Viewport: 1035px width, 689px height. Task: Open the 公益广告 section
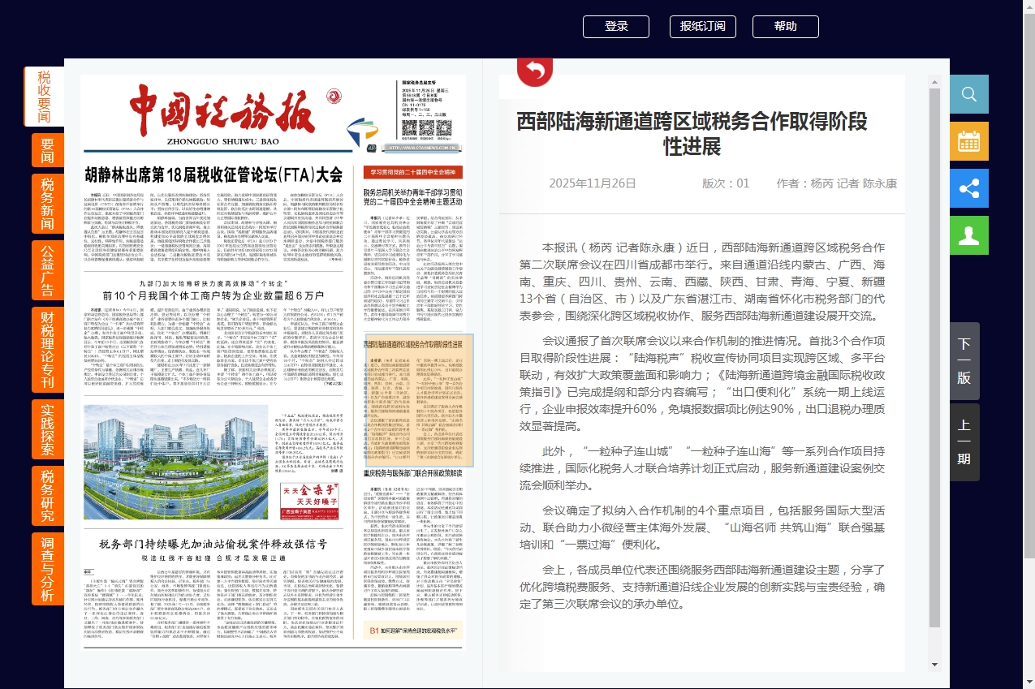[x=47, y=268]
